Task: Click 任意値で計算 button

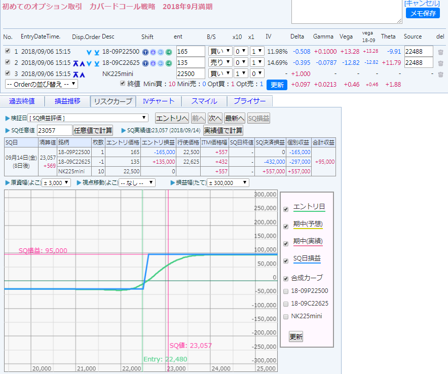Action: click(93, 131)
